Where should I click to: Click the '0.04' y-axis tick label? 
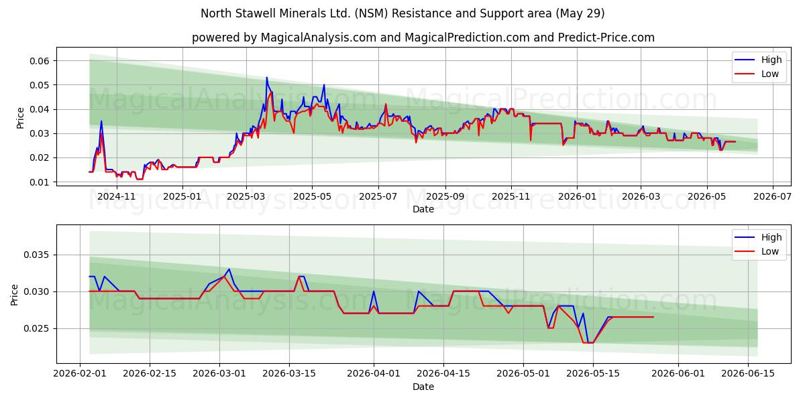point(40,109)
